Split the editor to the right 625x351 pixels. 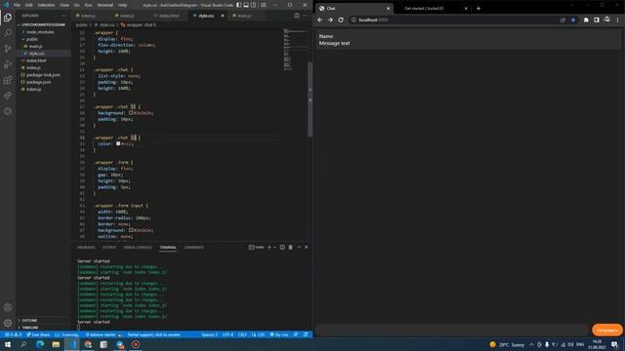[x=297, y=16]
